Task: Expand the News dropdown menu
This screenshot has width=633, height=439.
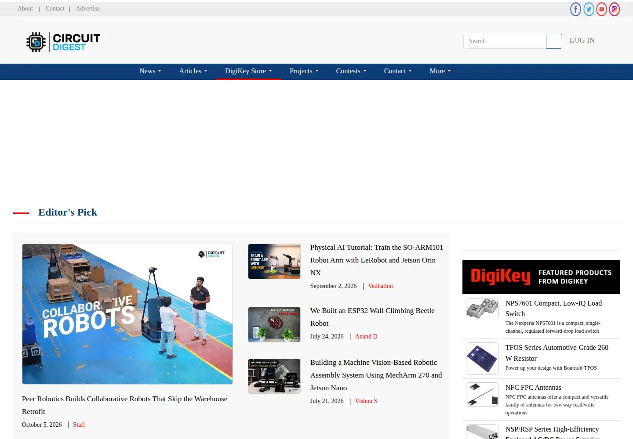Action: tap(150, 71)
